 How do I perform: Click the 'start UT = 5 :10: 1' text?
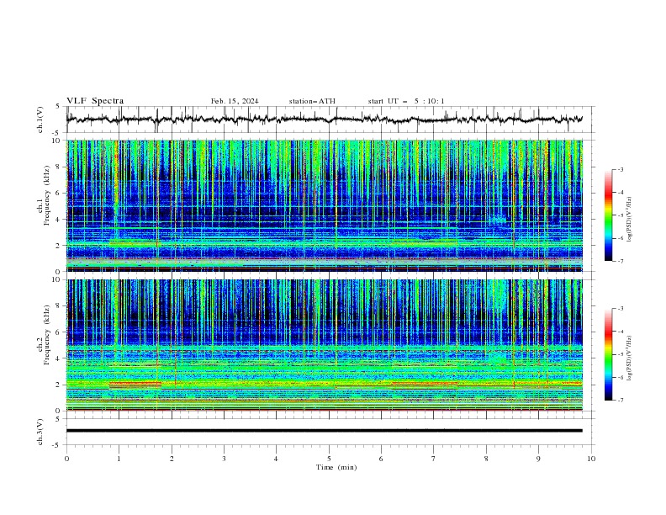pos(406,101)
